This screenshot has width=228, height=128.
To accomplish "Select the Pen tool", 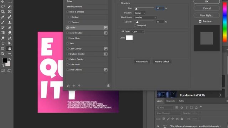I will (x=10, y=38).
